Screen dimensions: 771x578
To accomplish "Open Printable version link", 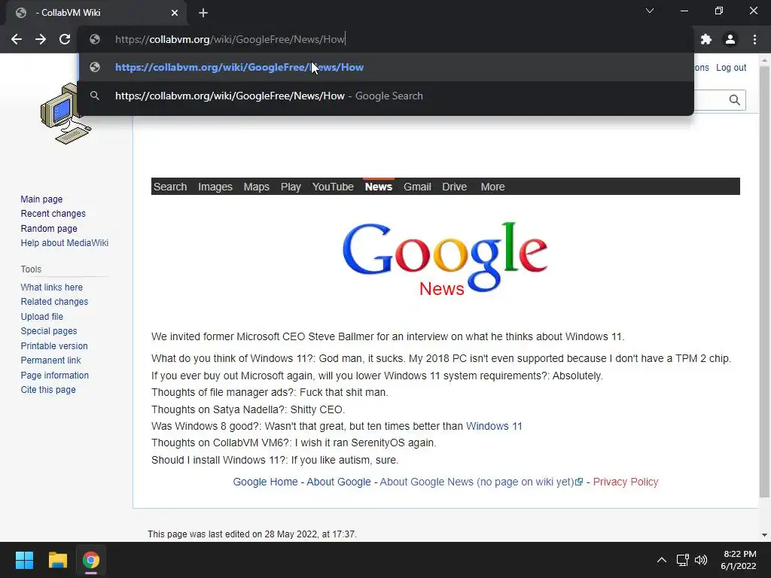I will point(54,346).
